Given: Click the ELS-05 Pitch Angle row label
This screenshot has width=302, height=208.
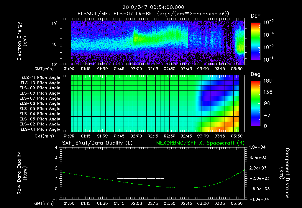Looking at the screenshot, I should 40,109.
